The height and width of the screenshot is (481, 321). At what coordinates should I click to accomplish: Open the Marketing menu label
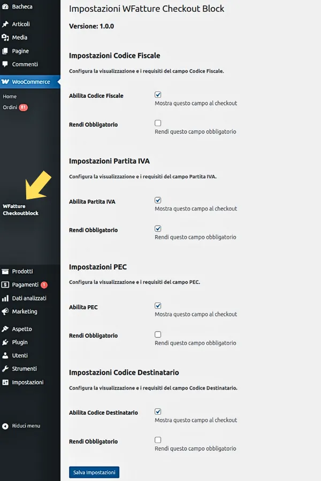[25, 312]
